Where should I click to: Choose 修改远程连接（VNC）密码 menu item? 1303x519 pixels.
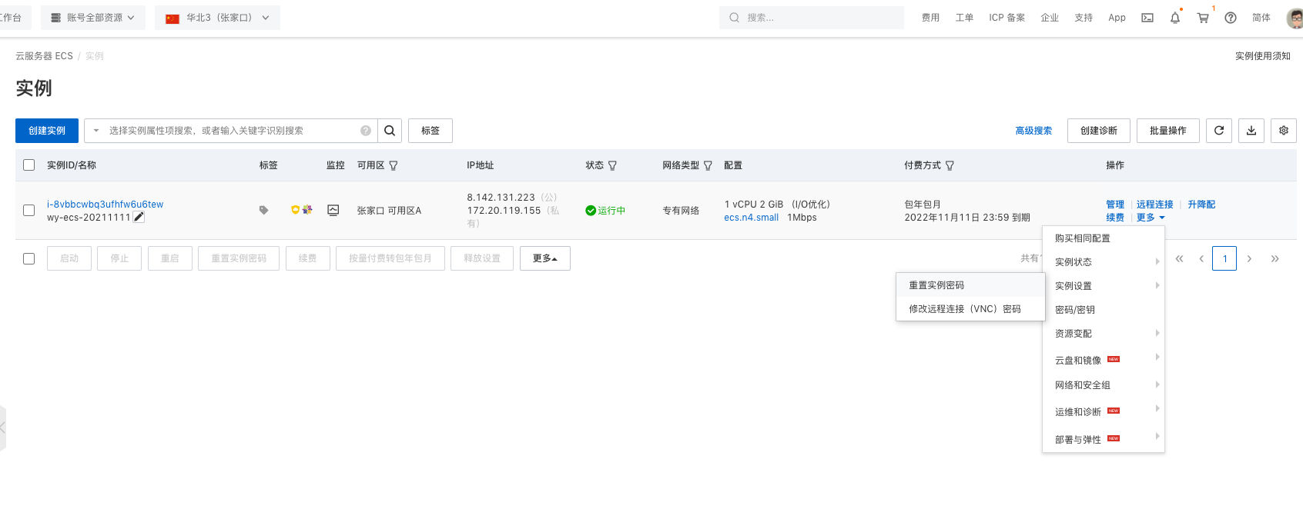(x=964, y=309)
